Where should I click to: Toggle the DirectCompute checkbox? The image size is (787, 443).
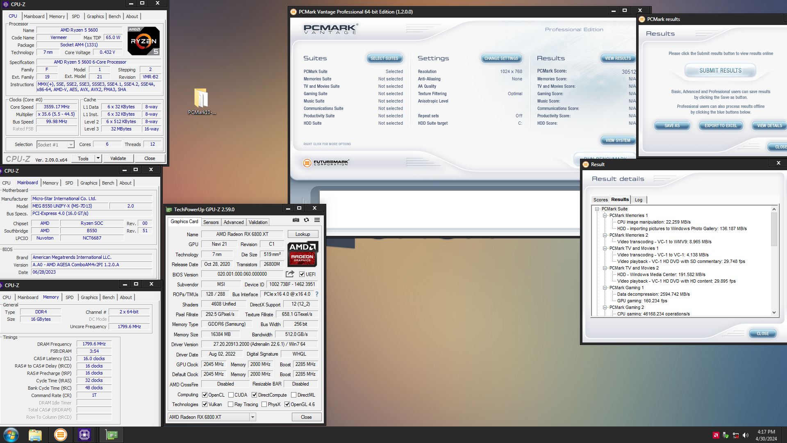(254, 395)
